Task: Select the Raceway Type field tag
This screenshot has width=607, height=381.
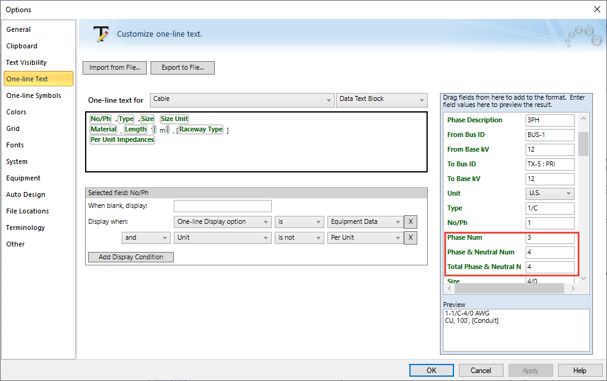Action: (x=201, y=130)
